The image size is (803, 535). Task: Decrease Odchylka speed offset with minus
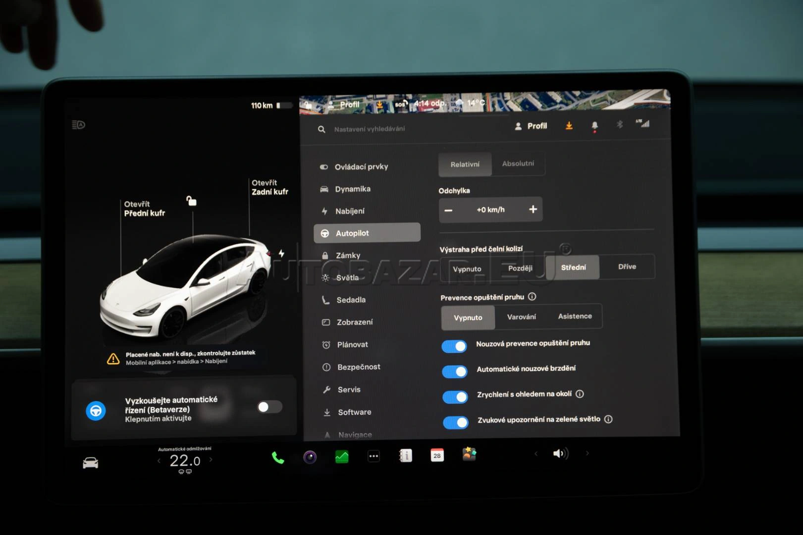pos(448,210)
